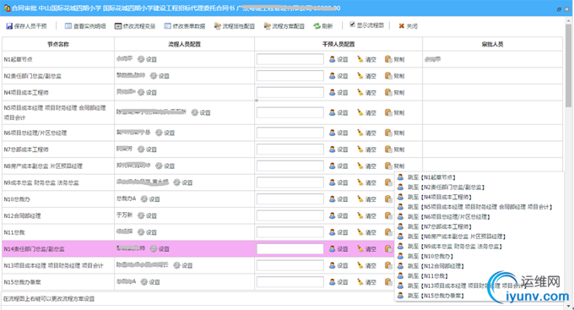
Task: Open the 复制 copy menu for N8房产成本副总监
Action: click(395, 166)
